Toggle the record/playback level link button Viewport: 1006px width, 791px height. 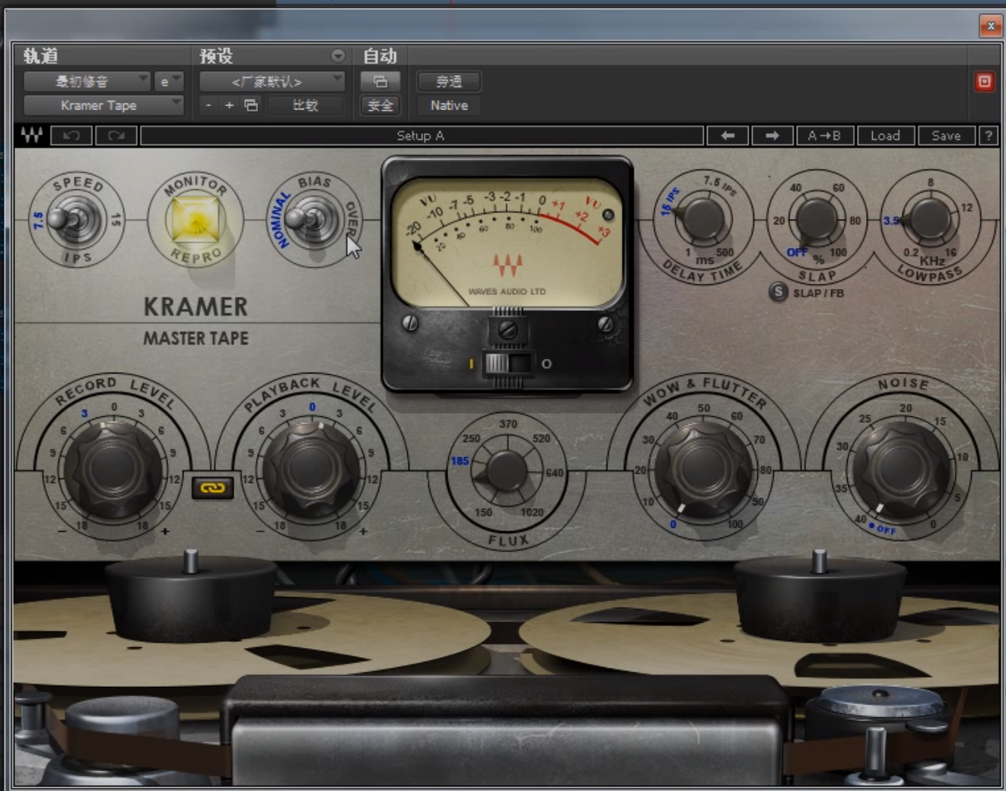click(x=212, y=488)
